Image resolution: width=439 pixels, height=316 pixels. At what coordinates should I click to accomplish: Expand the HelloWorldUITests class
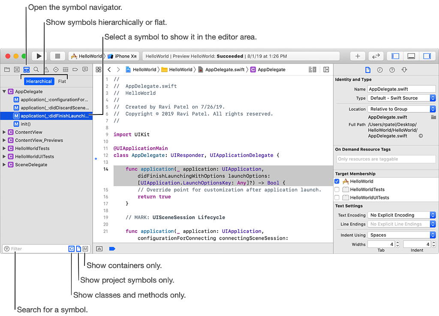(x=4, y=156)
